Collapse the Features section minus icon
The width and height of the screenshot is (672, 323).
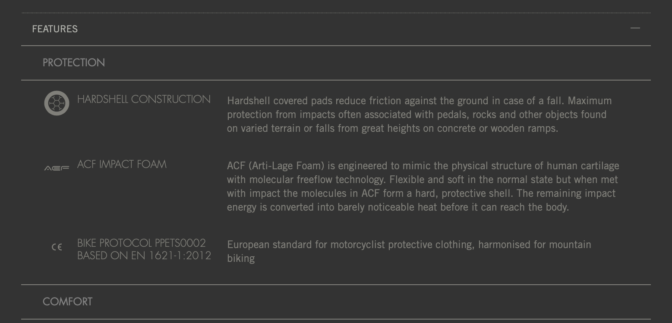[x=635, y=28]
